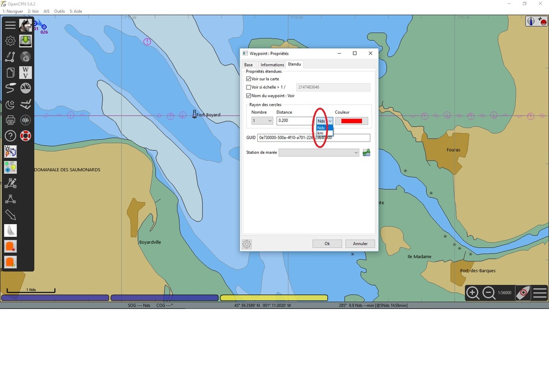Confirm with the Ok button
Viewport: 549px width, 392px height.
(x=327, y=243)
